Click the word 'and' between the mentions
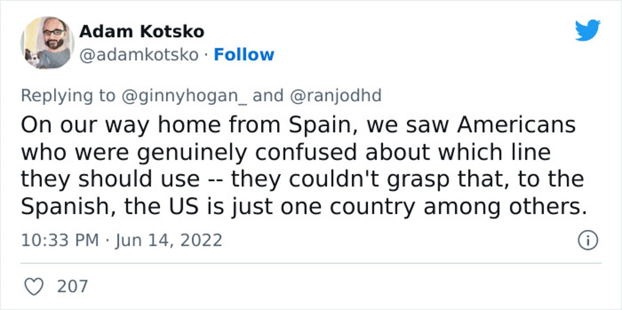This screenshot has height=310, width=622. click(x=268, y=95)
